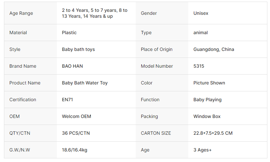The height and width of the screenshot is (162, 270).
Task: Click the Place of Origin label
Action: click(157, 49)
